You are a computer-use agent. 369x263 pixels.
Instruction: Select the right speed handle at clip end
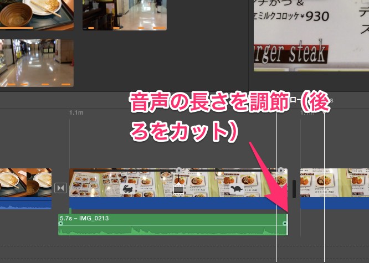281,170
